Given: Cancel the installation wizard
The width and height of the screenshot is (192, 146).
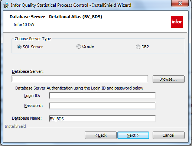Looking at the screenshot, I should coord(169,135).
